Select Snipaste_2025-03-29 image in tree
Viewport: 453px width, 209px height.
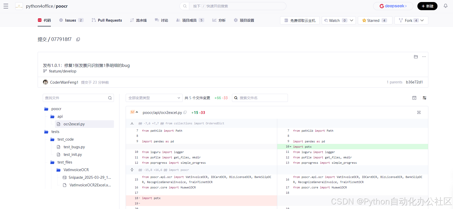[90, 177]
